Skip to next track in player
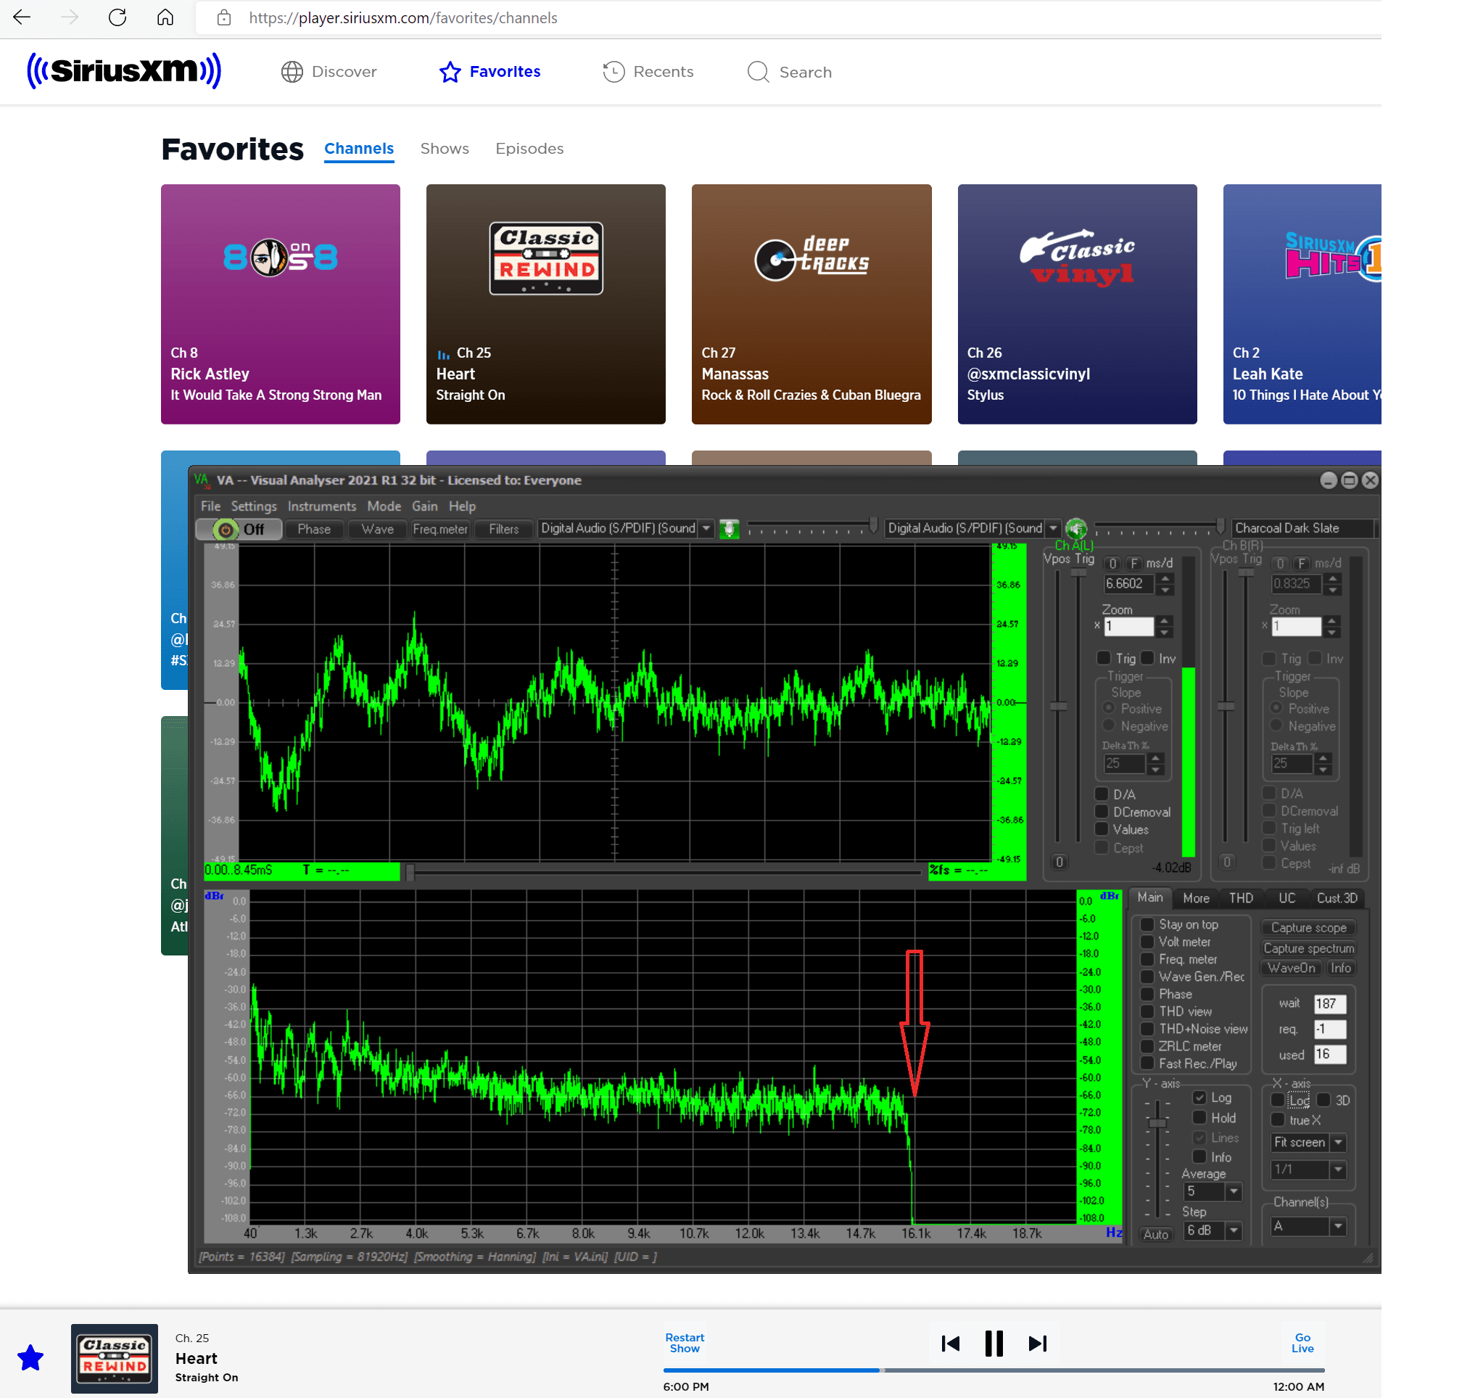Image resolution: width=1462 pixels, height=1398 pixels. pos(1038,1344)
